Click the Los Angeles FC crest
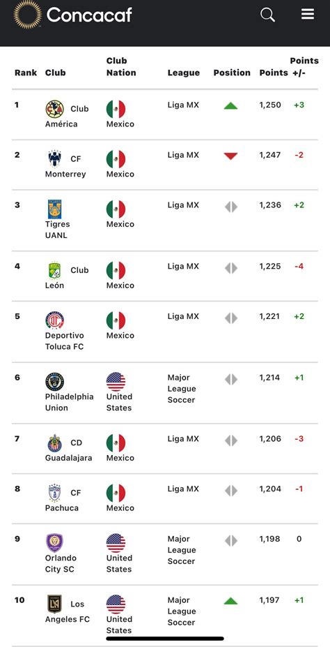 coord(54,604)
